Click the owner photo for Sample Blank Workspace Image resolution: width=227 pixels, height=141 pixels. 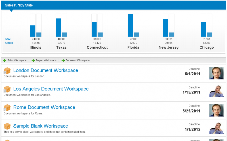[x=217, y=128]
